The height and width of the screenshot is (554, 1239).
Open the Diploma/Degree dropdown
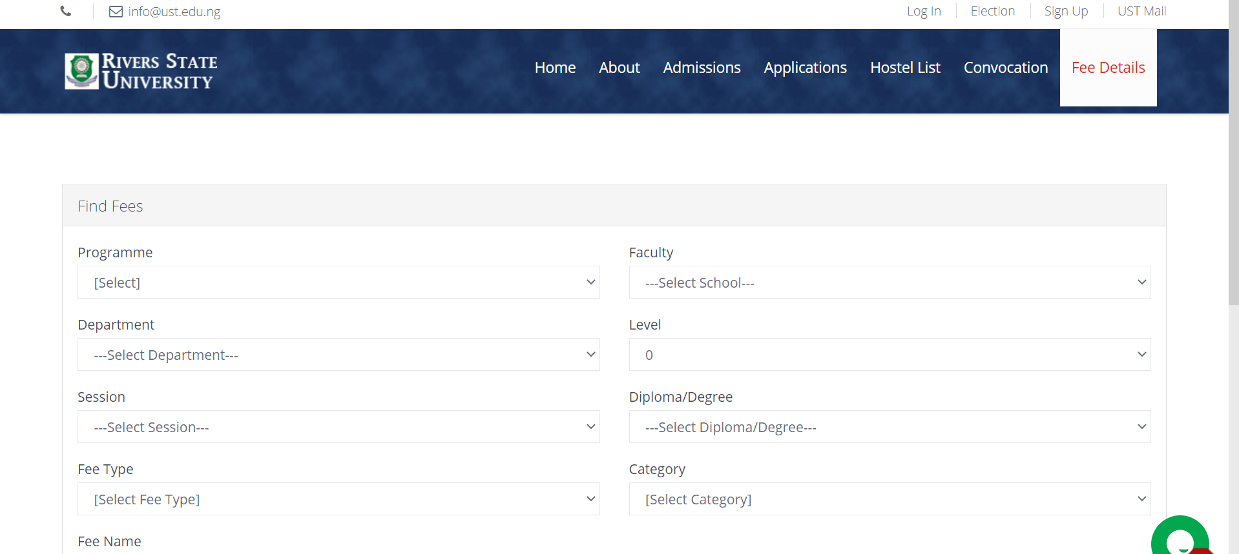click(890, 427)
